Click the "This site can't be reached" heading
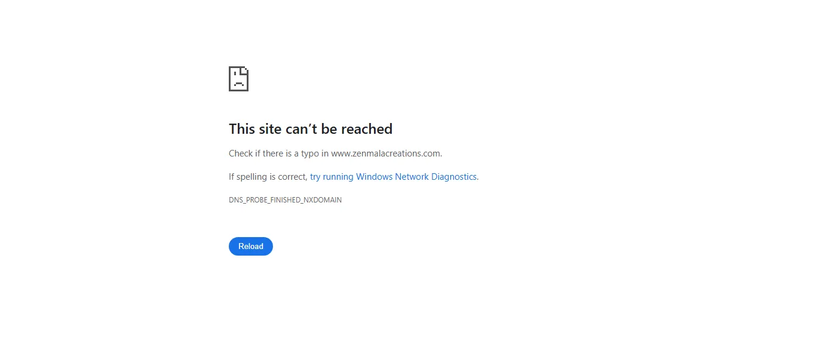Viewport: 816px width, 347px height. point(311,129)
